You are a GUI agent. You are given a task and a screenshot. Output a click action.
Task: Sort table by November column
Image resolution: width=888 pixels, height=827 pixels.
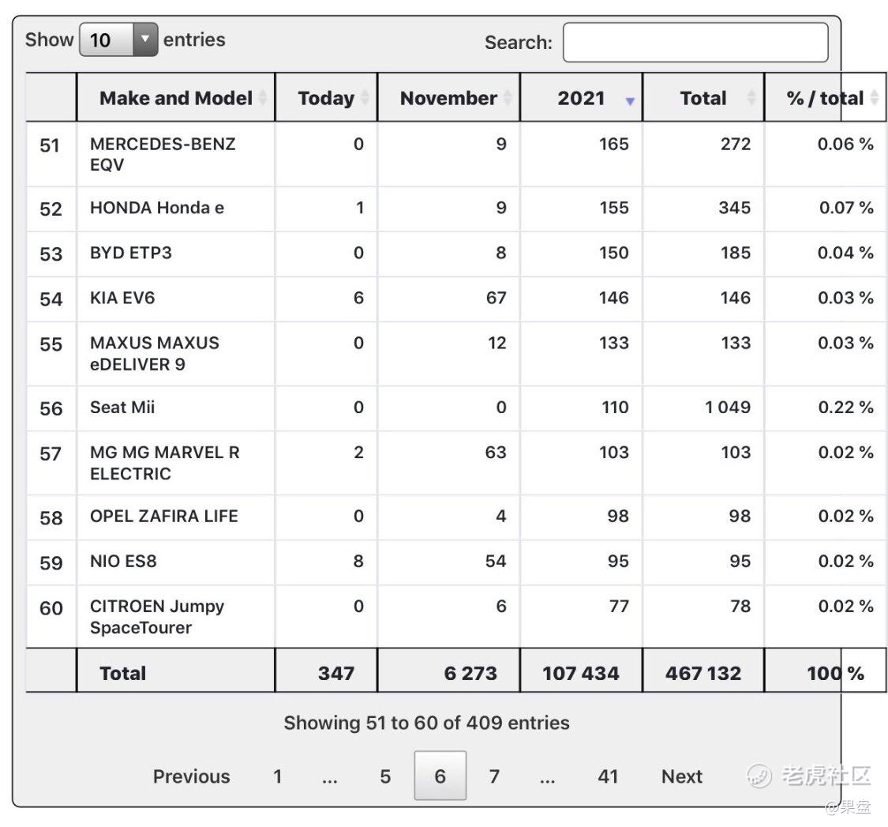pyautogui.click(x=448, y=97)
